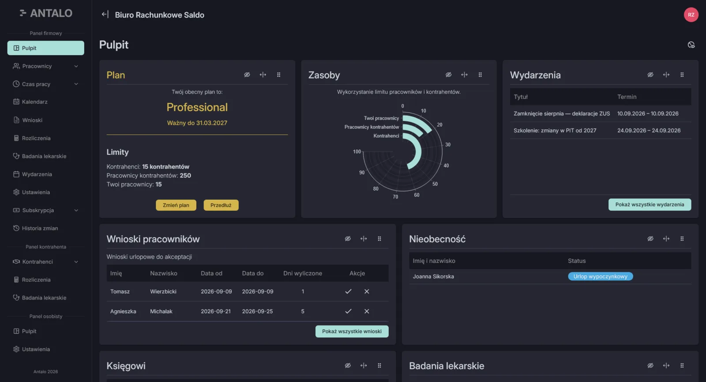The image size is (706, 382).
Task: Click the Zmień plan button
Action: click(176, 205)
